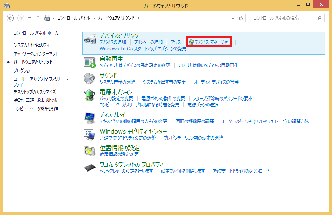
Task: Click システム音量の調整 link
Action: point(117,82)
